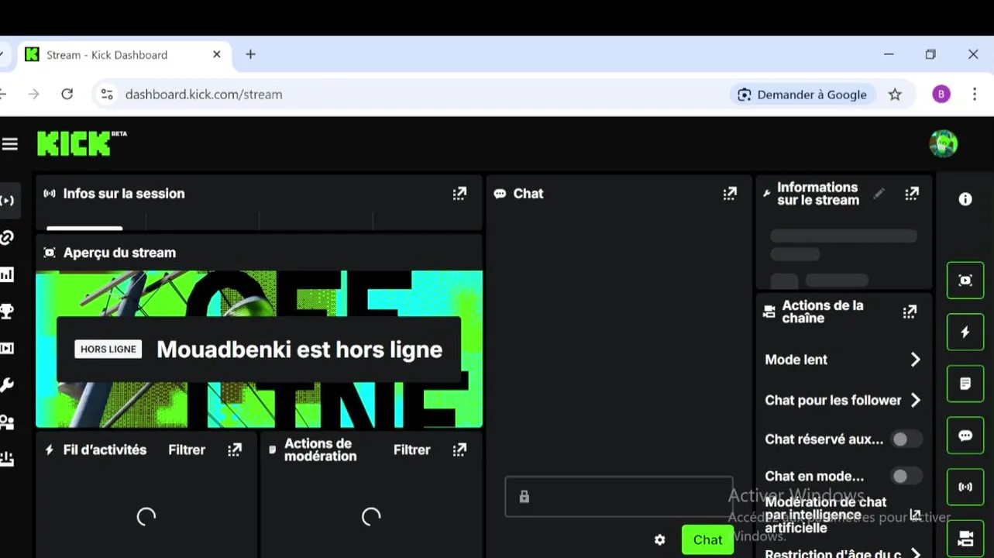994x558 pixels.
Task: Click site information icon in address bar
Action: coord(107,95)
